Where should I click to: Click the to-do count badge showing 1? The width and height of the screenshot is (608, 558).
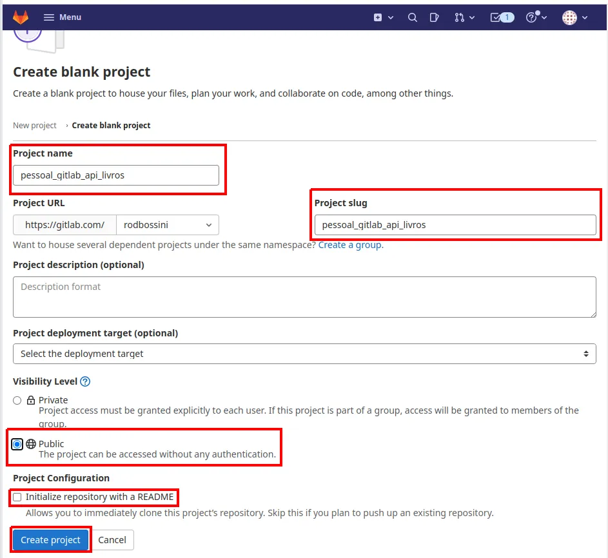[x=507, y=17]
